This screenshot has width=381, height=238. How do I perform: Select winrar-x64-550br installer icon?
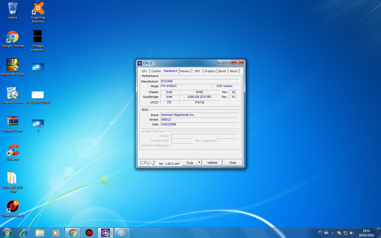point(12,67)
